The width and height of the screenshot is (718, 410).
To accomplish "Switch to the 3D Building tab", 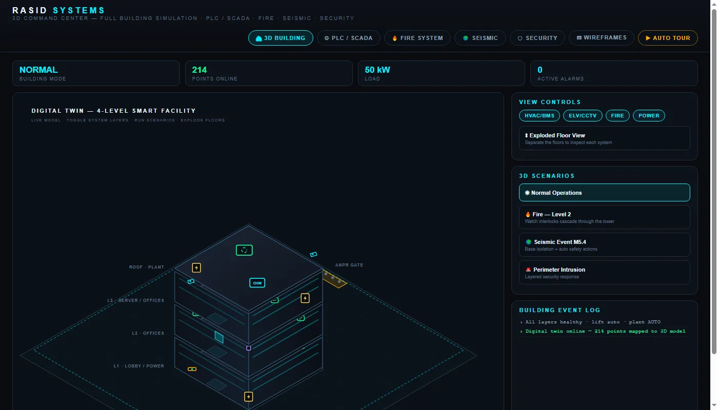I will tap(281, 38).
